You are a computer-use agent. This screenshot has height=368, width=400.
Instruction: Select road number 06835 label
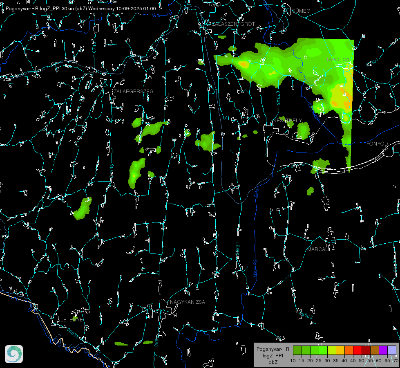click(73, 333)
